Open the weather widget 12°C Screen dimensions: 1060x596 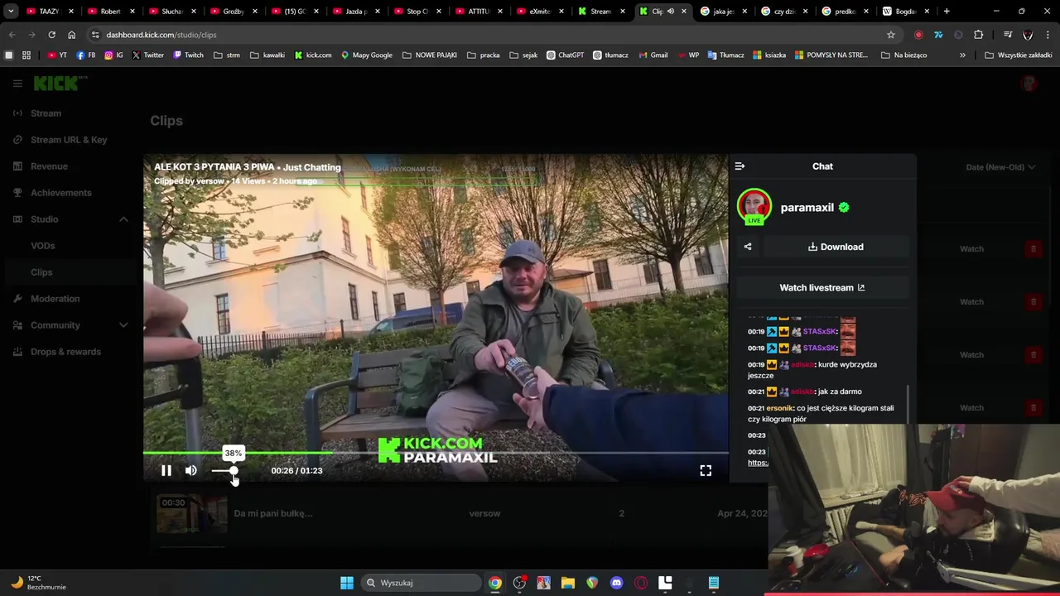(38, 583)
